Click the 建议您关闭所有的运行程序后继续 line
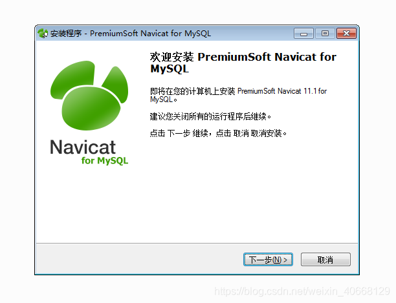 point(210,116)
